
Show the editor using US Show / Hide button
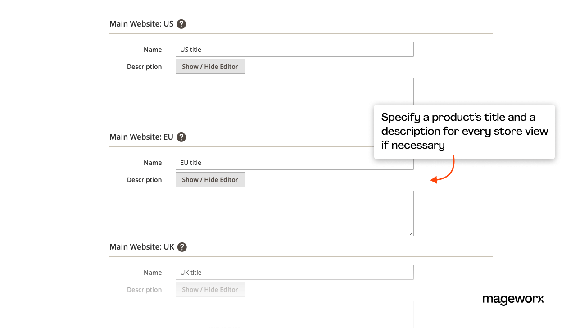210,66
